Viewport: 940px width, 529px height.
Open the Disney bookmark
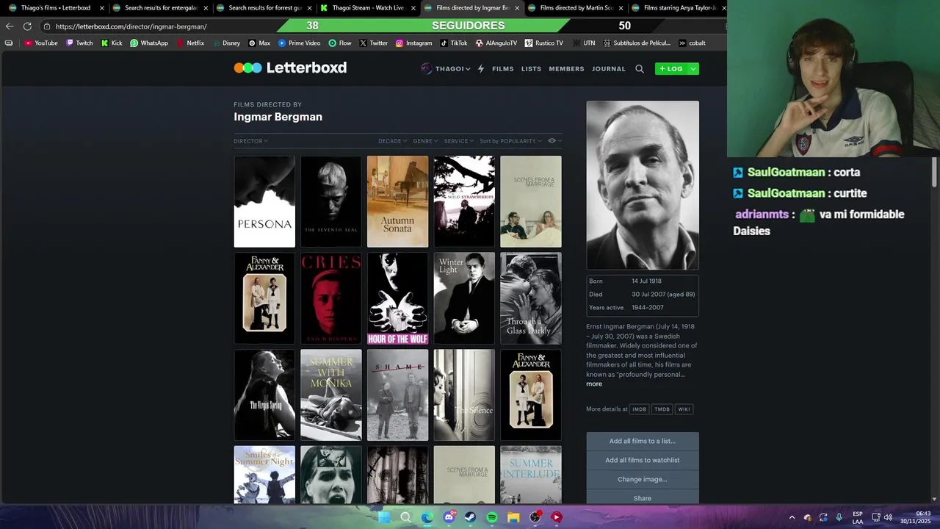(226, 43)
